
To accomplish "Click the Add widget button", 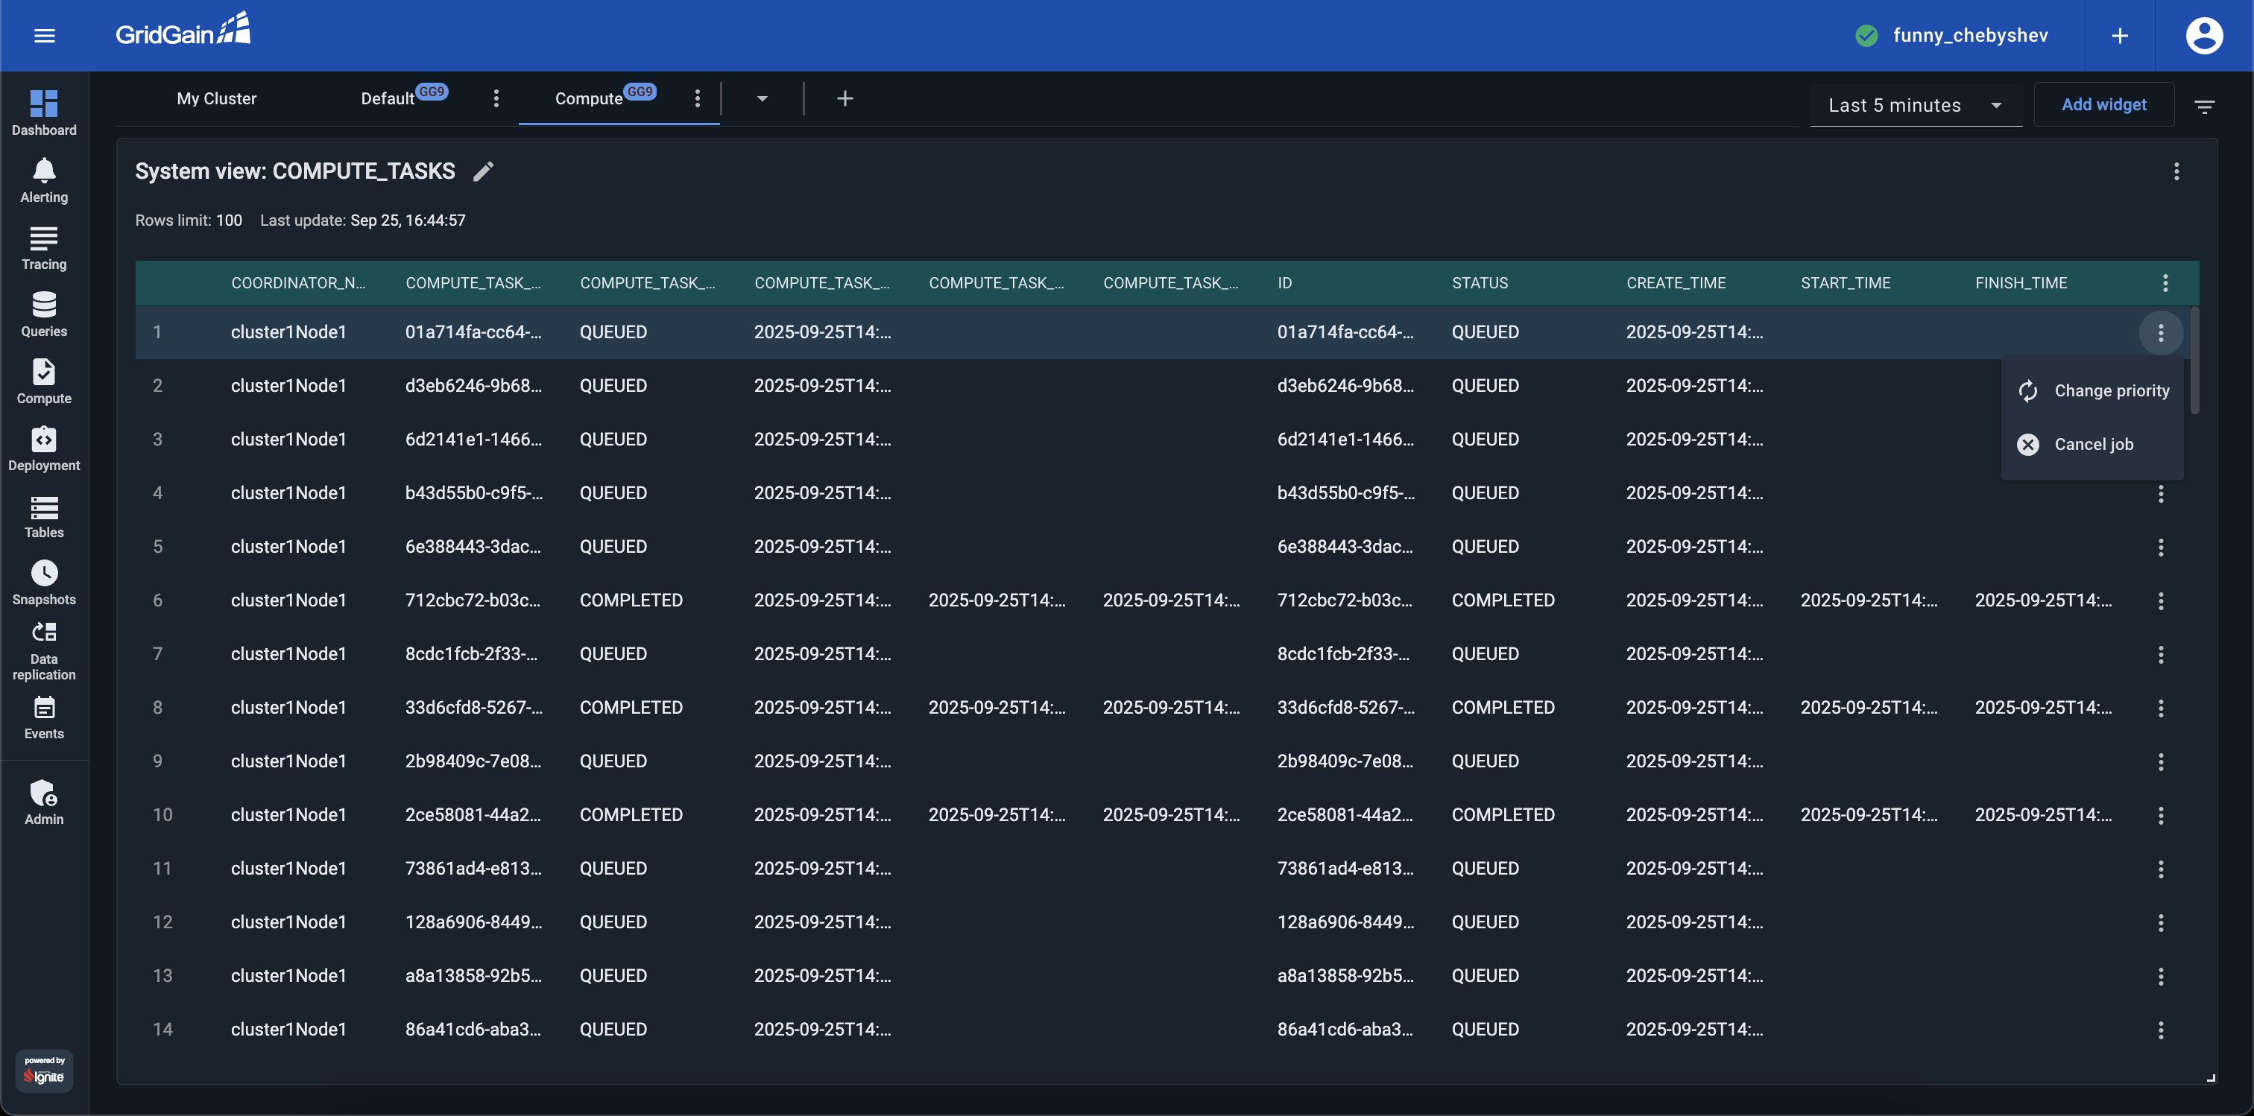I will (2103, 105).
